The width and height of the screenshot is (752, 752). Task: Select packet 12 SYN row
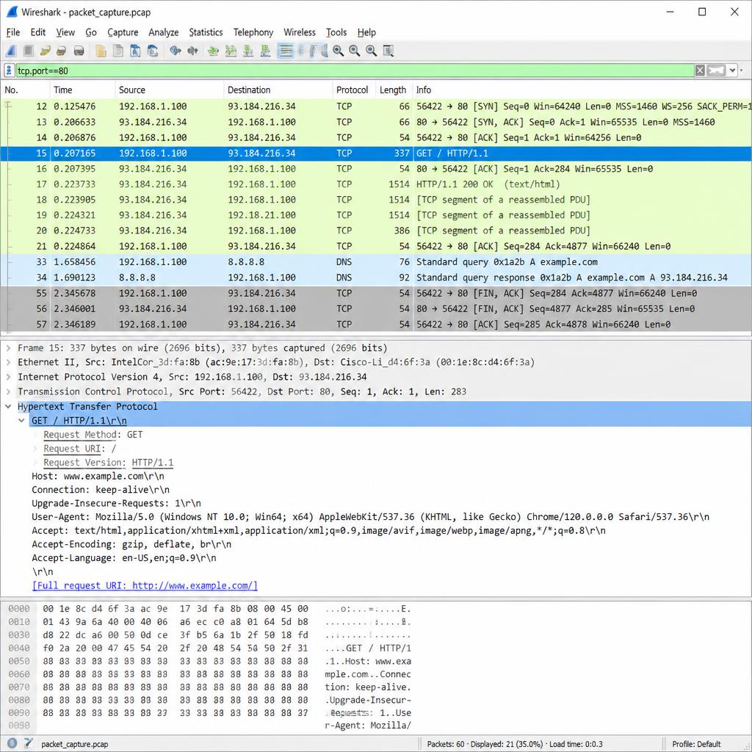coord(376,106)
